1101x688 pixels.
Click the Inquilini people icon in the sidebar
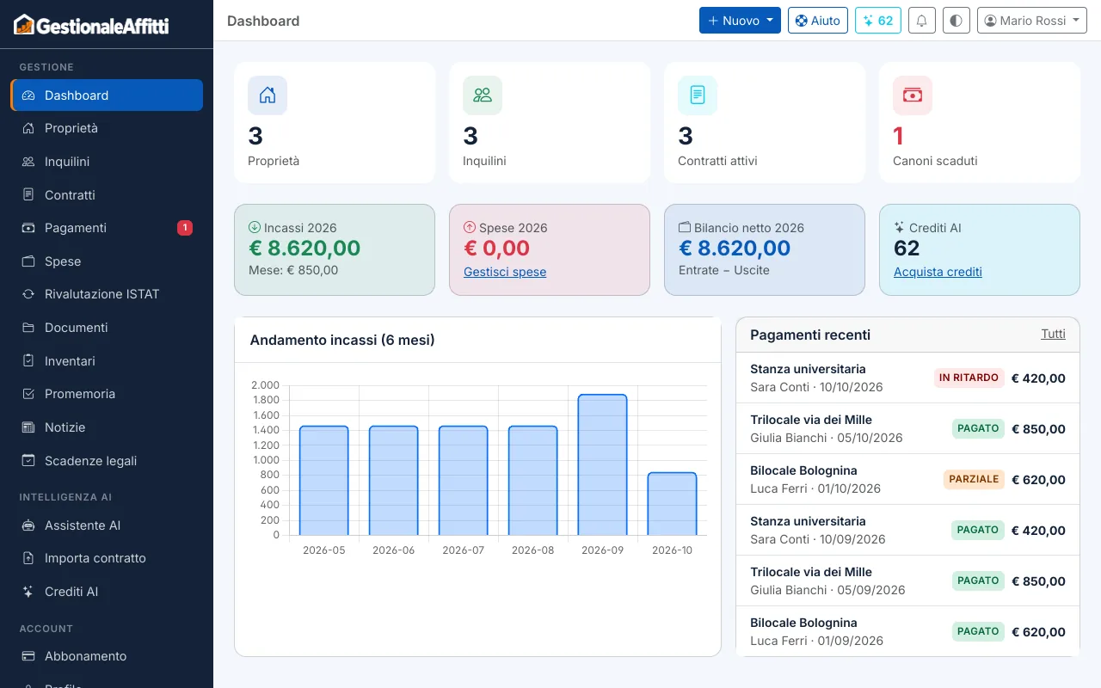point(28,162)
